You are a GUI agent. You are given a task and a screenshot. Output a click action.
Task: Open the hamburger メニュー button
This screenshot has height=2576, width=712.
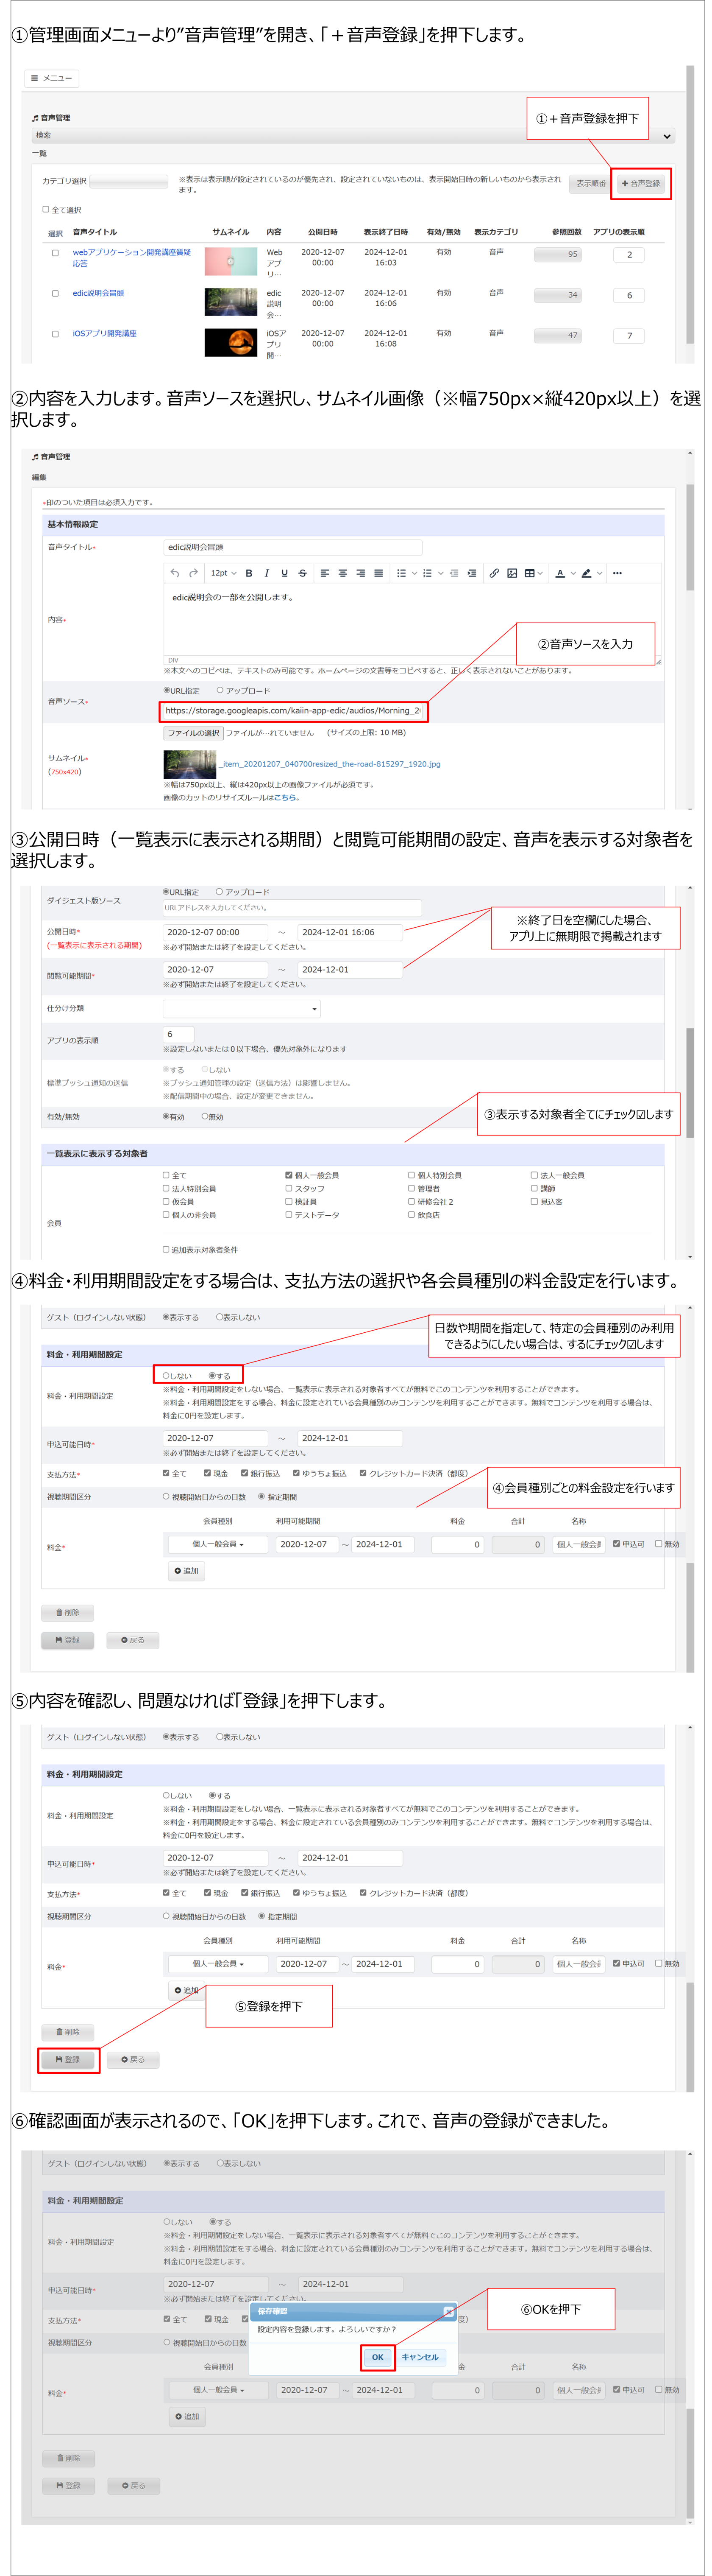51,78
